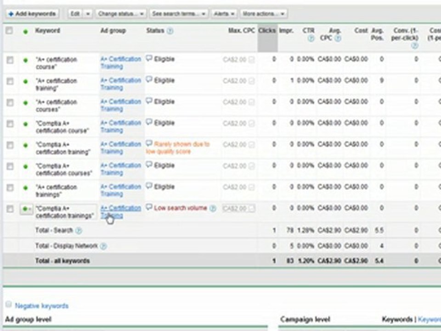Screen dimensions: 441x331
Task: Click speech bubble icon for "A+ certification trainings" status
Action: [x=149, y=186]
